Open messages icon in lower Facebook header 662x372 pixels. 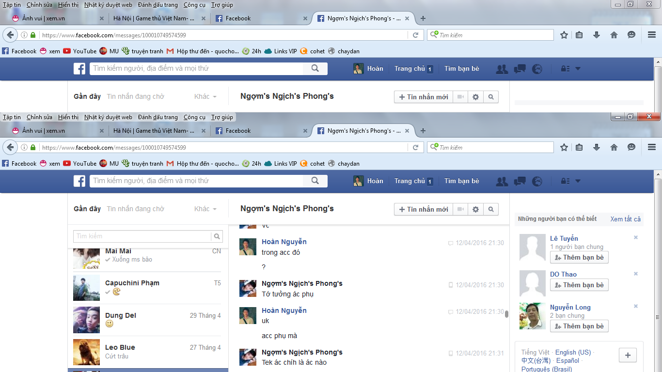click(520, 181)
